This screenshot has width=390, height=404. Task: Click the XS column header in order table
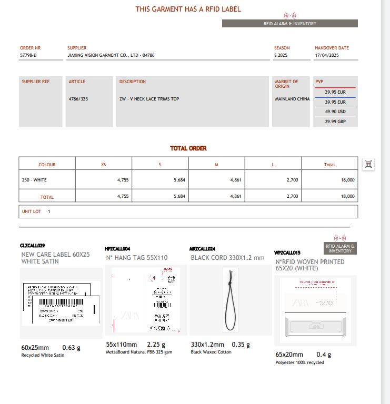[x=103, y=165]
